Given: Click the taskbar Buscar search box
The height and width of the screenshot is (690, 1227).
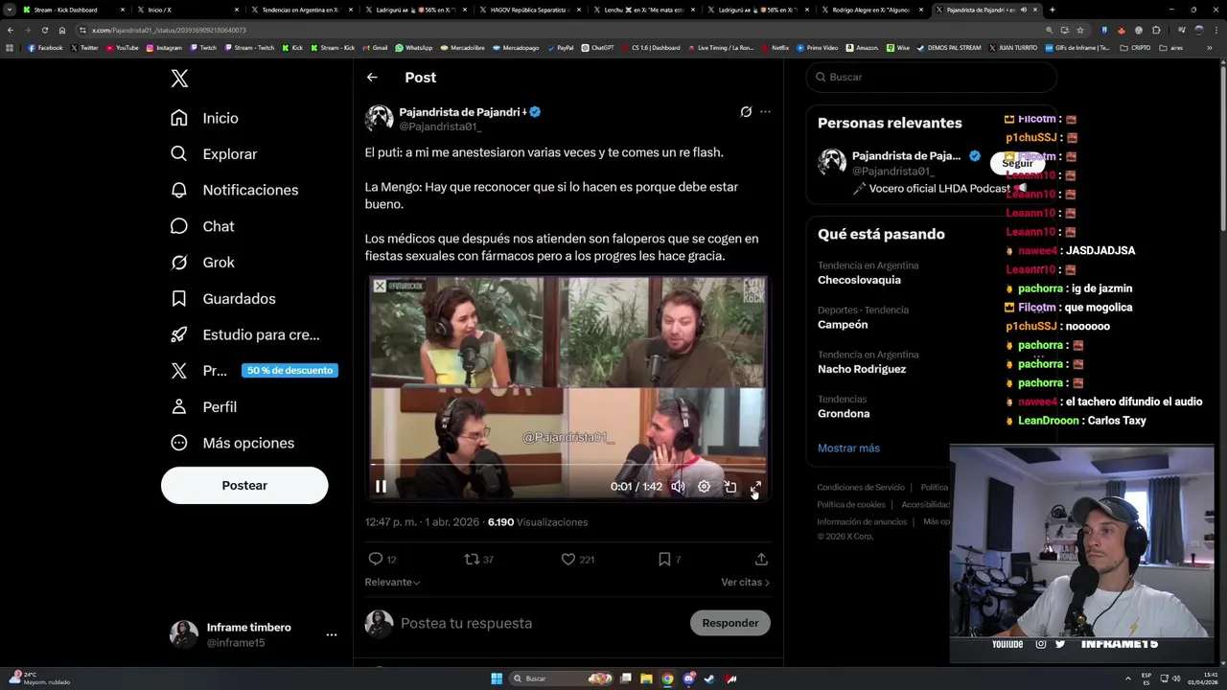Looking at the screenshot, I should (x=563, y=678).
